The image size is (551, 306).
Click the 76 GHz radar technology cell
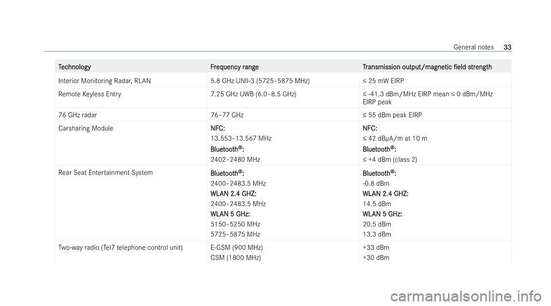click(x=77, y=115)
